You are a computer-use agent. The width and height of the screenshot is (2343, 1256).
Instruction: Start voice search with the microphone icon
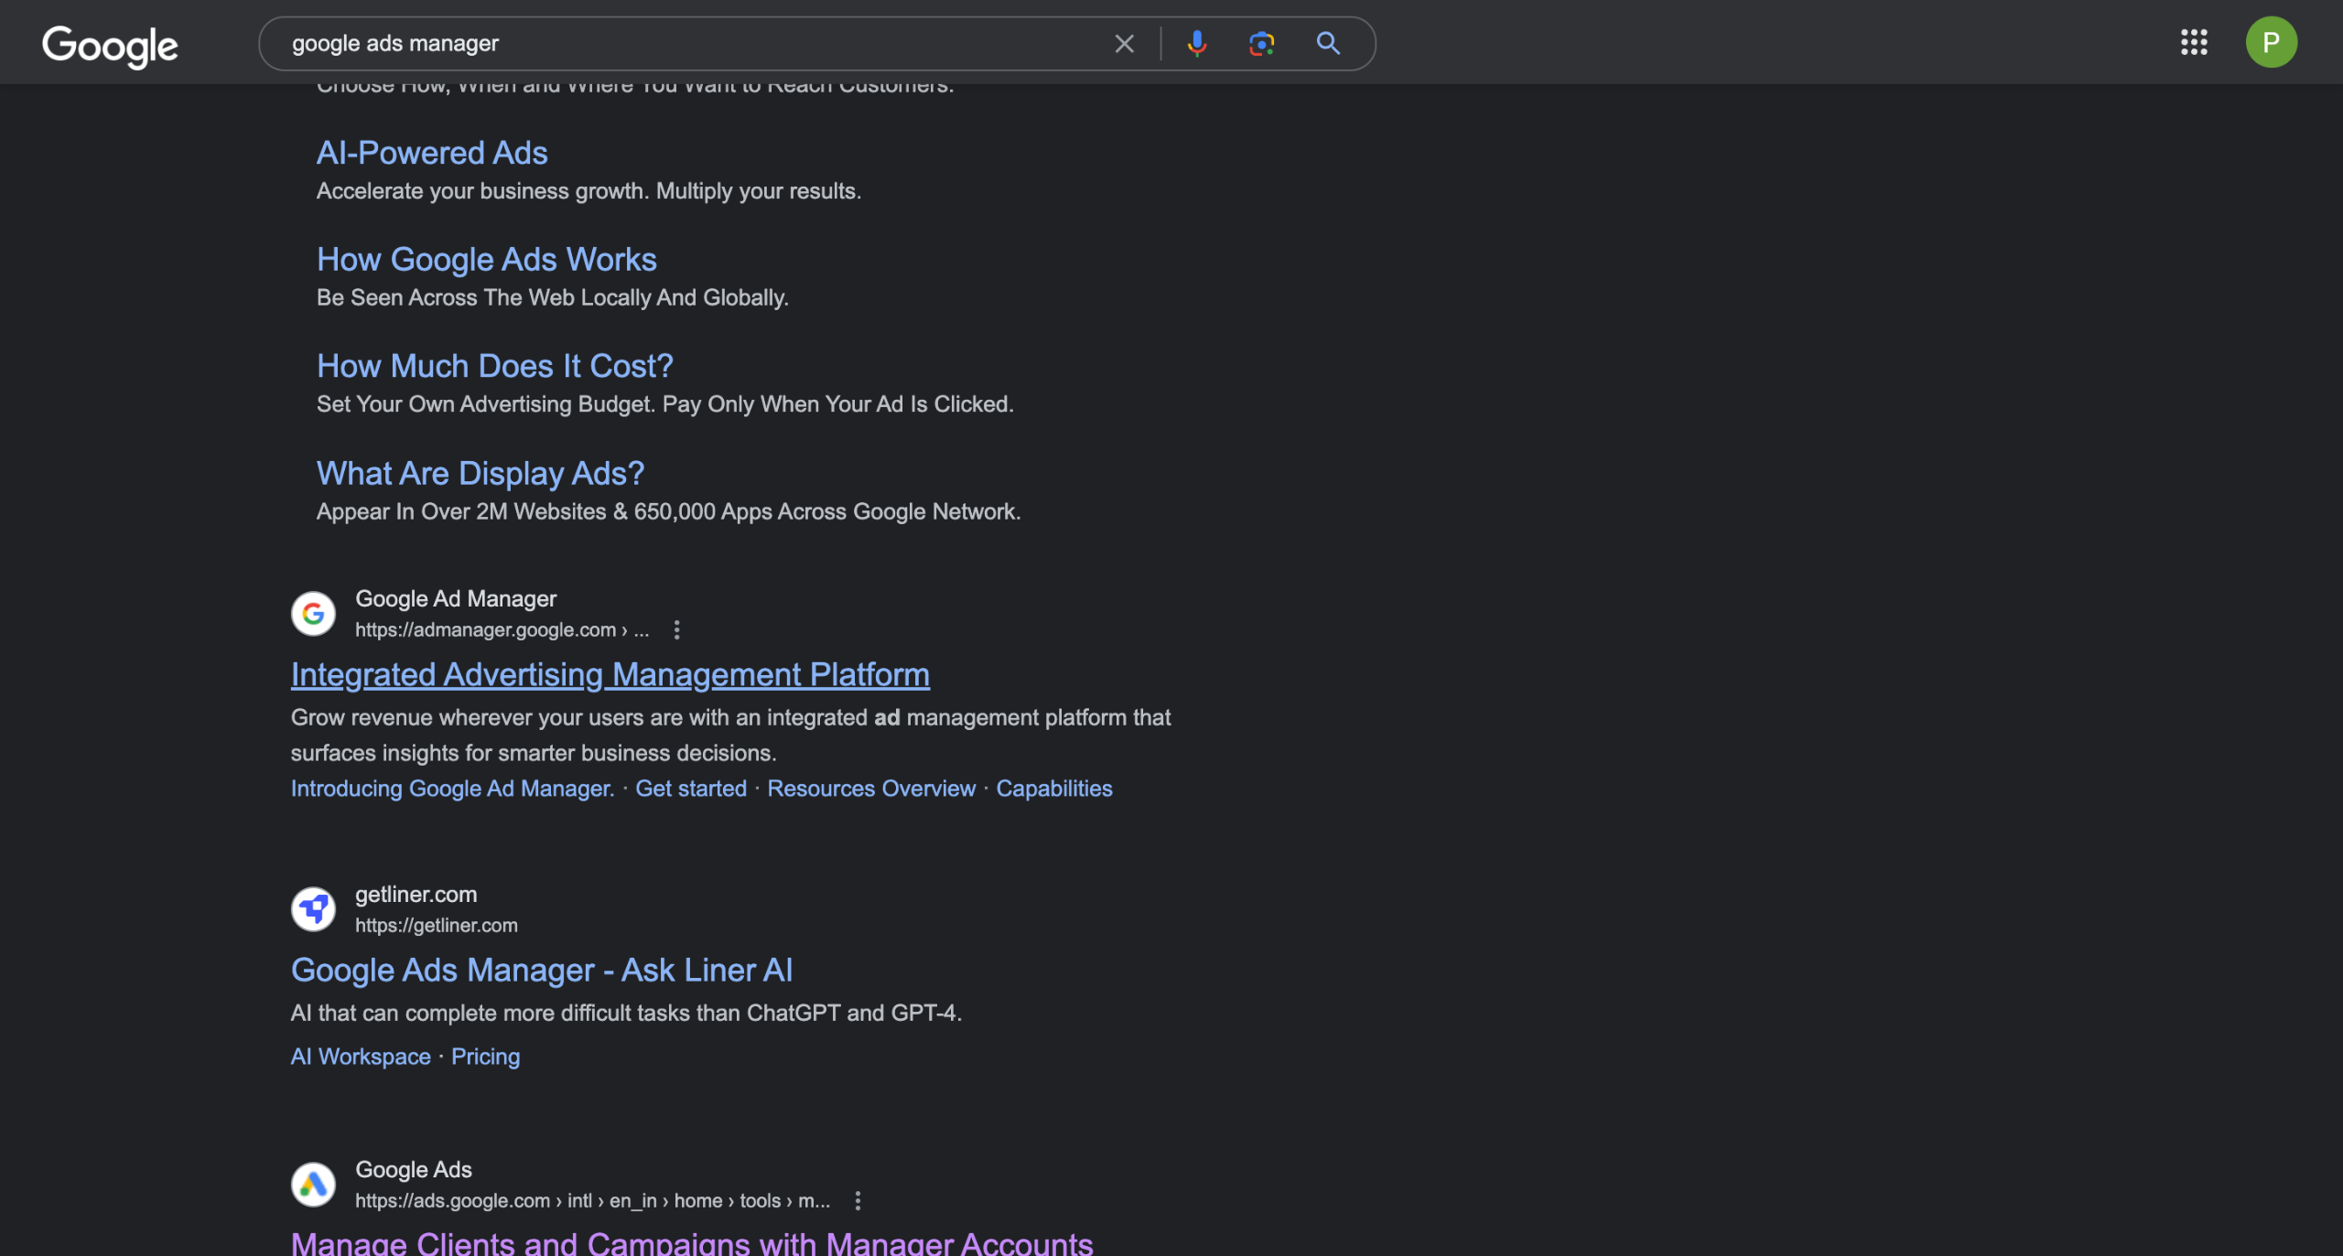(1196, 43)
